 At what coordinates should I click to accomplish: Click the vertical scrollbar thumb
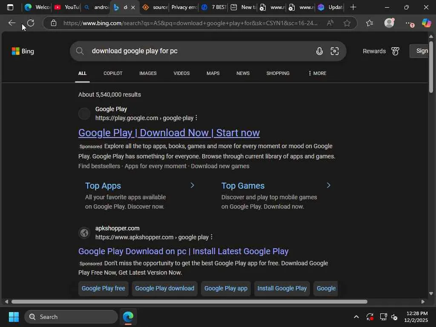point(431,67)
